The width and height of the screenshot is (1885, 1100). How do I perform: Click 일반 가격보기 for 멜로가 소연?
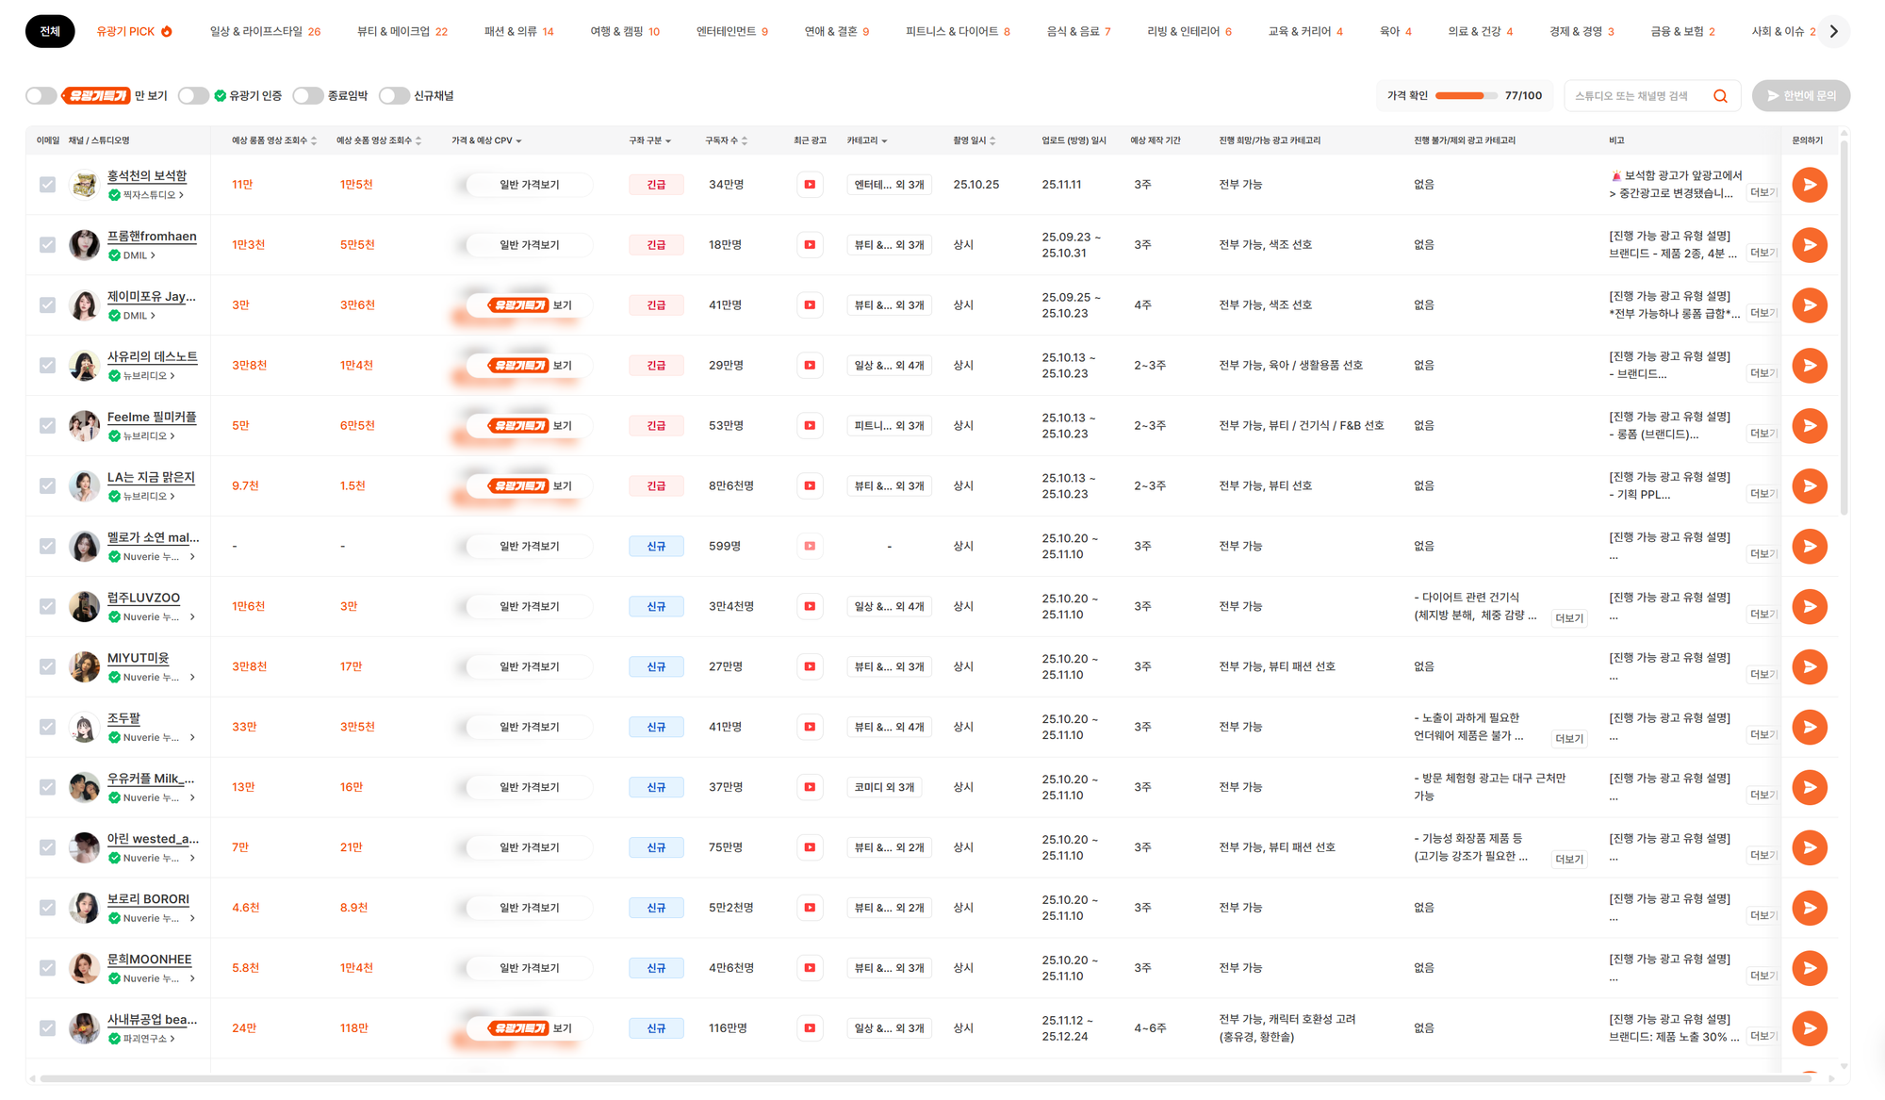tap(529, 547)
